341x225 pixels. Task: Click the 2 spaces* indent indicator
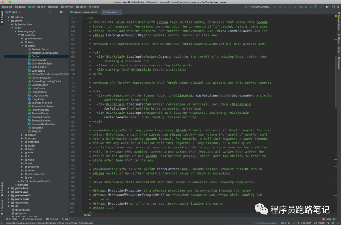(306, 223)
